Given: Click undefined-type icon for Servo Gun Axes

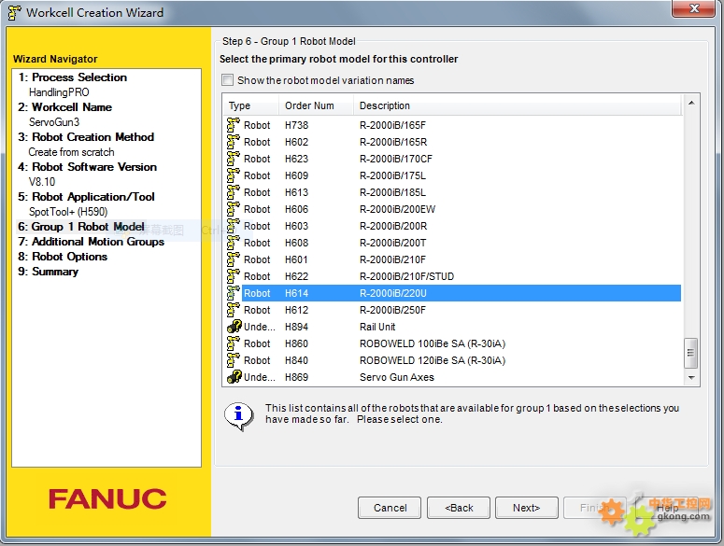Looking at the screenshot, I should click(x=234, y=377).
